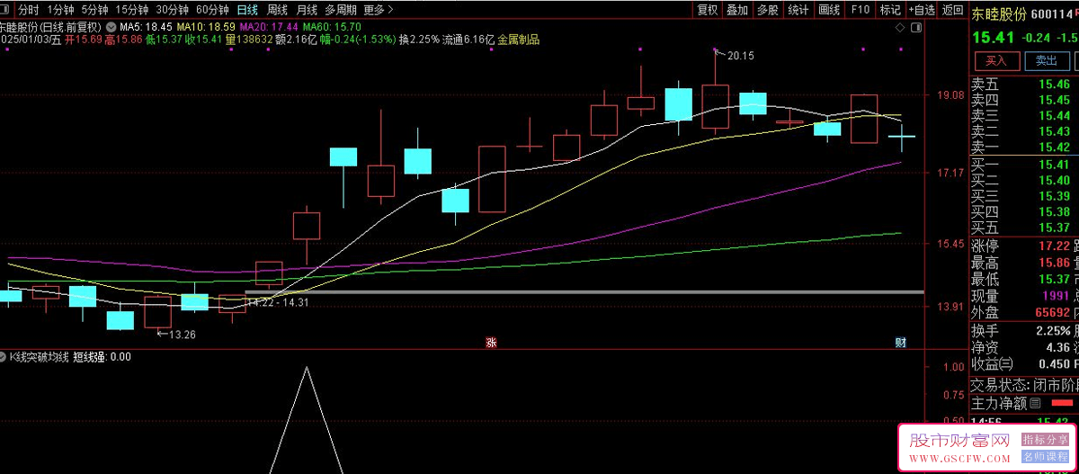Toggle the side panel icon at chart top-right
The image size is (1079, 474).
click(x=915, y=27)
